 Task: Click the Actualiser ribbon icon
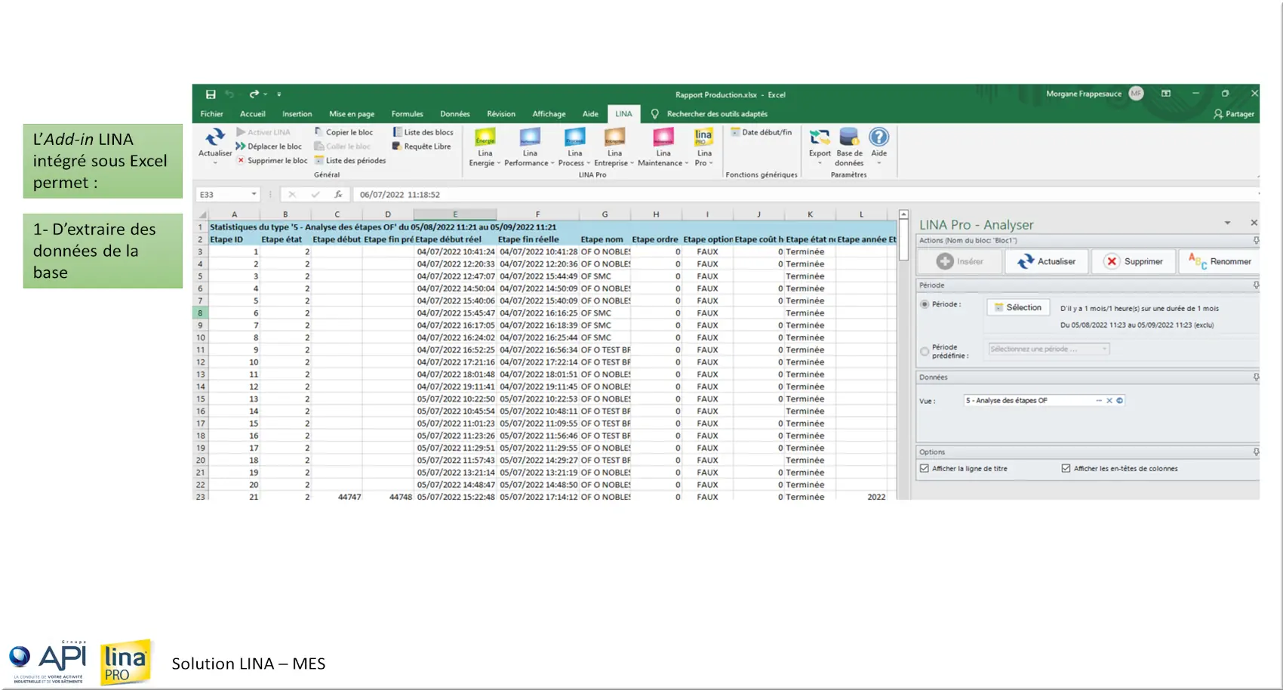point(215,137)
